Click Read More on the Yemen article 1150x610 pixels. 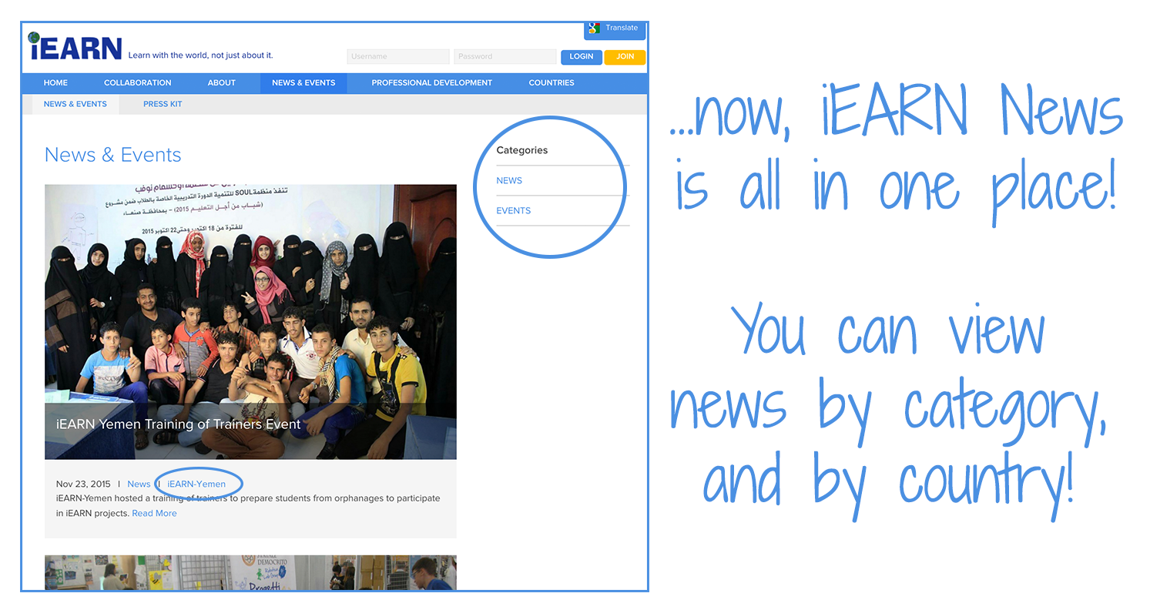(x=154, y=514)
